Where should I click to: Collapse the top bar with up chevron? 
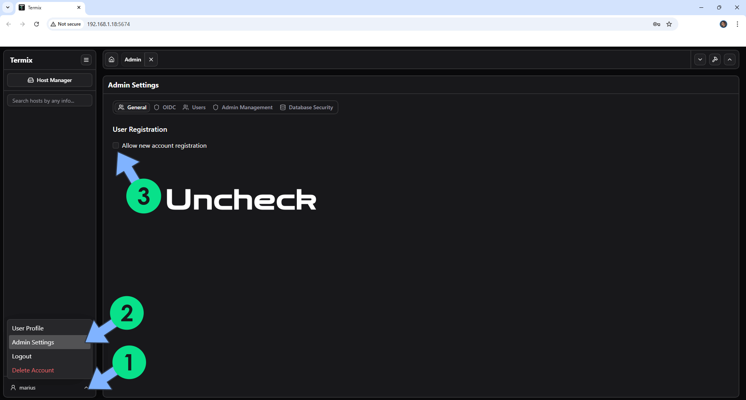click(730, 59)
